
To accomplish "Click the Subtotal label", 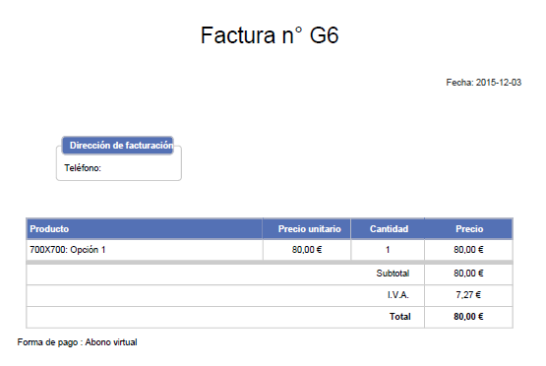I will pos(393,274).
